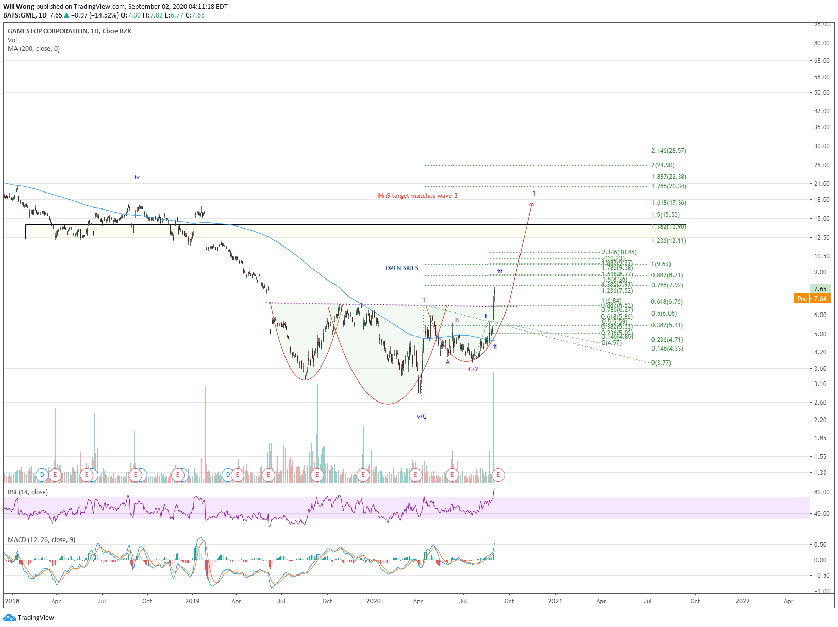Select the blue 'iii' wave label
This screenshot has width=838, height=627.
(x=500, y=271)
